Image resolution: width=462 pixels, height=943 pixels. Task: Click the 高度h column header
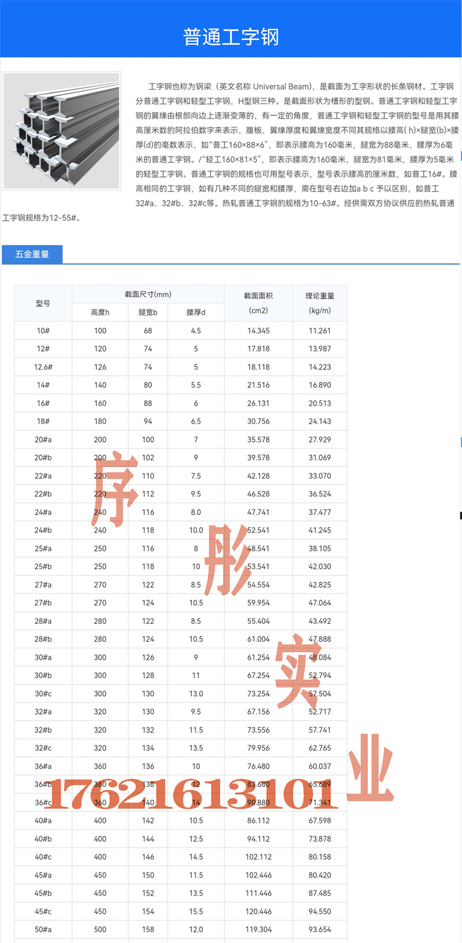click(x=100, y=312)
